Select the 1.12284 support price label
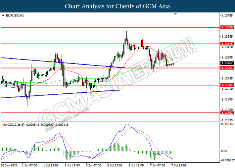Screen dimensions: 235x168 [x=227, y=85]
